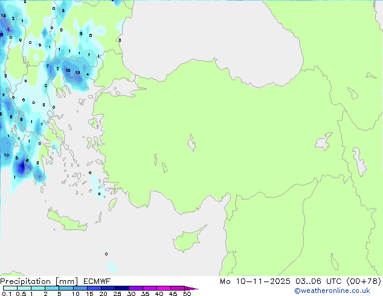Select the 45–50 mm legend swatch

(x=178, y=288)
